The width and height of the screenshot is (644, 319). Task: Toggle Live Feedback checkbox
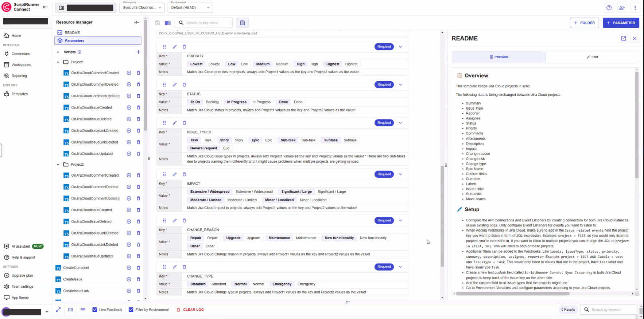click(x=95, y=310)
